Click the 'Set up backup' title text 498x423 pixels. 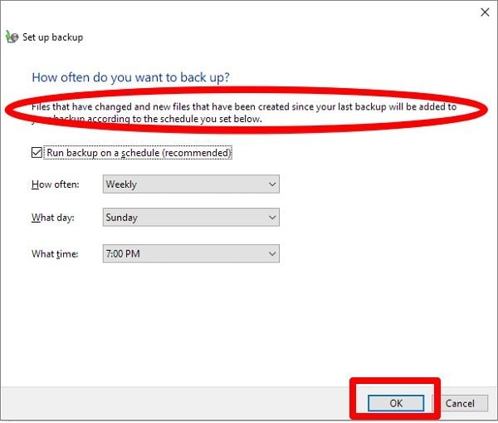[53, 37]
